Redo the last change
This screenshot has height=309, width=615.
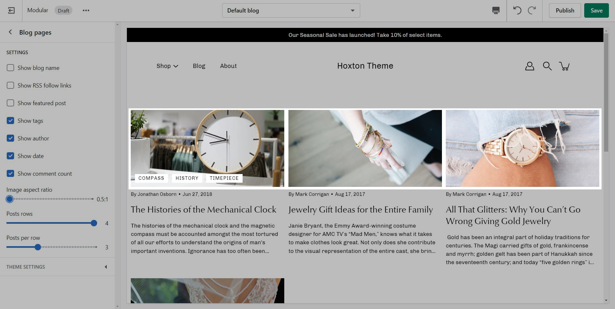532,11
